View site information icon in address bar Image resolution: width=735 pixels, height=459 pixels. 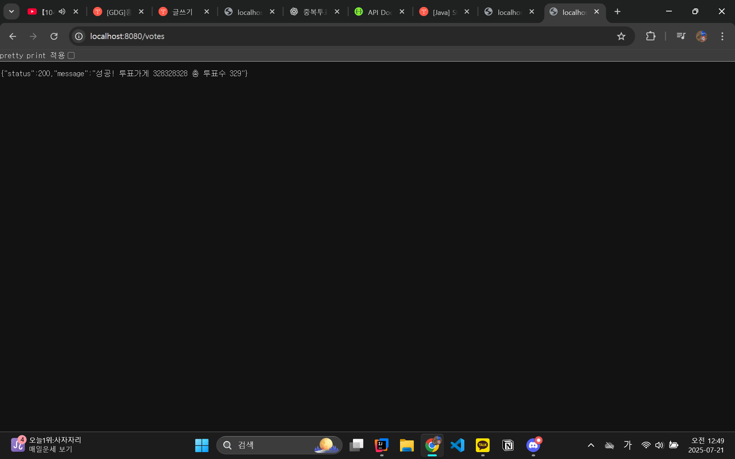point(79,36)
